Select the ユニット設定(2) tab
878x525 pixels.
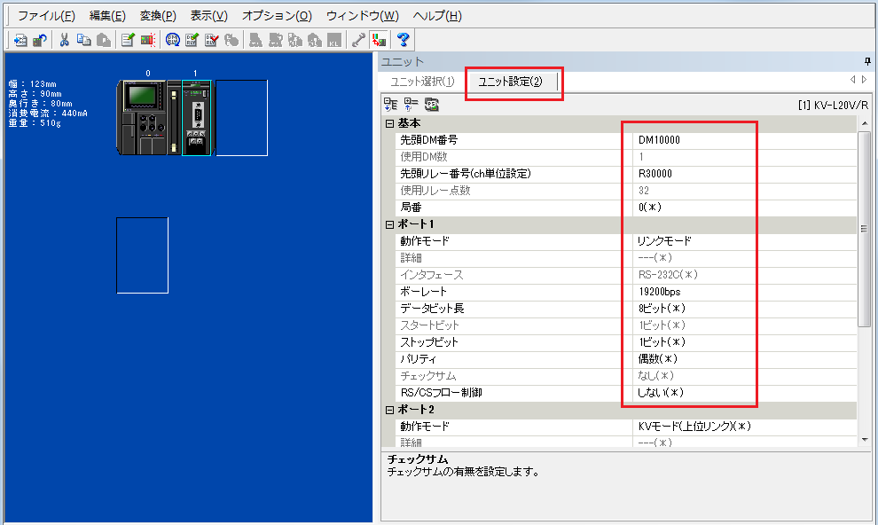[x=513, y=82]
